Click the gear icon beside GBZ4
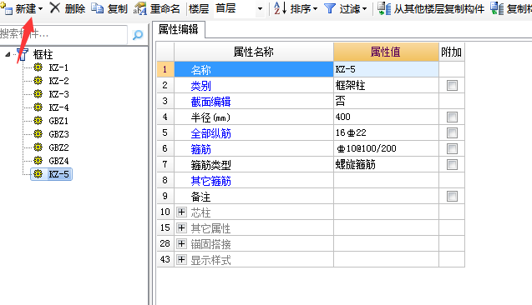The image size is (532, 305). click(x=38, y=161)
